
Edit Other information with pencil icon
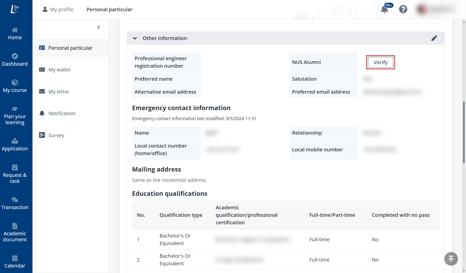tap(434, 38)
